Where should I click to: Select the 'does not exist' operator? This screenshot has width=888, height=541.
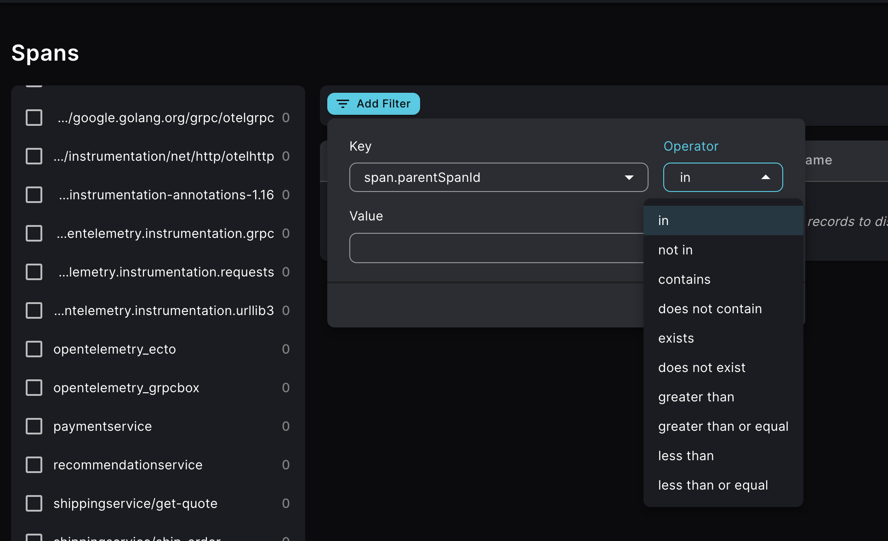coord(701,367)
